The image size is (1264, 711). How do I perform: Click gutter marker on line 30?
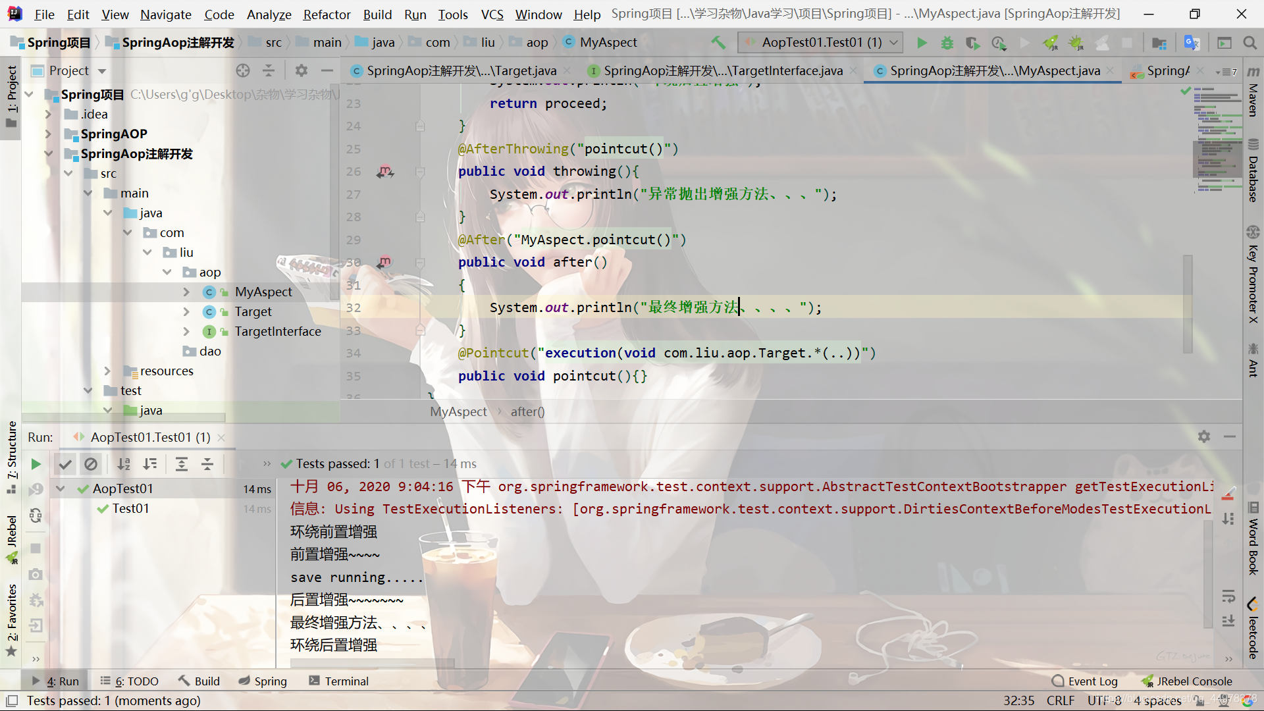pyautogui.click(x=385, y=263)
